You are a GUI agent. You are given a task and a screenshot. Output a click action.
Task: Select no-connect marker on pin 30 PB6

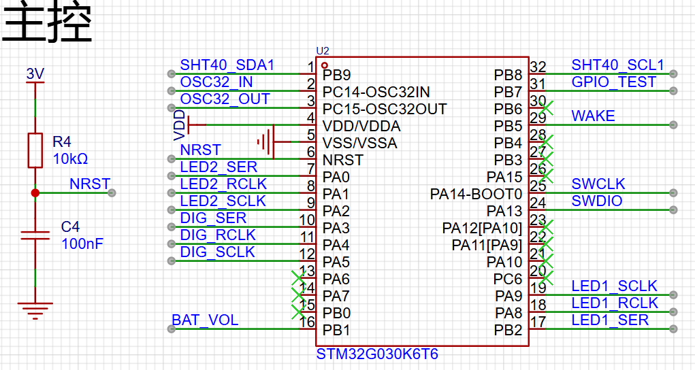coord(547,108)
